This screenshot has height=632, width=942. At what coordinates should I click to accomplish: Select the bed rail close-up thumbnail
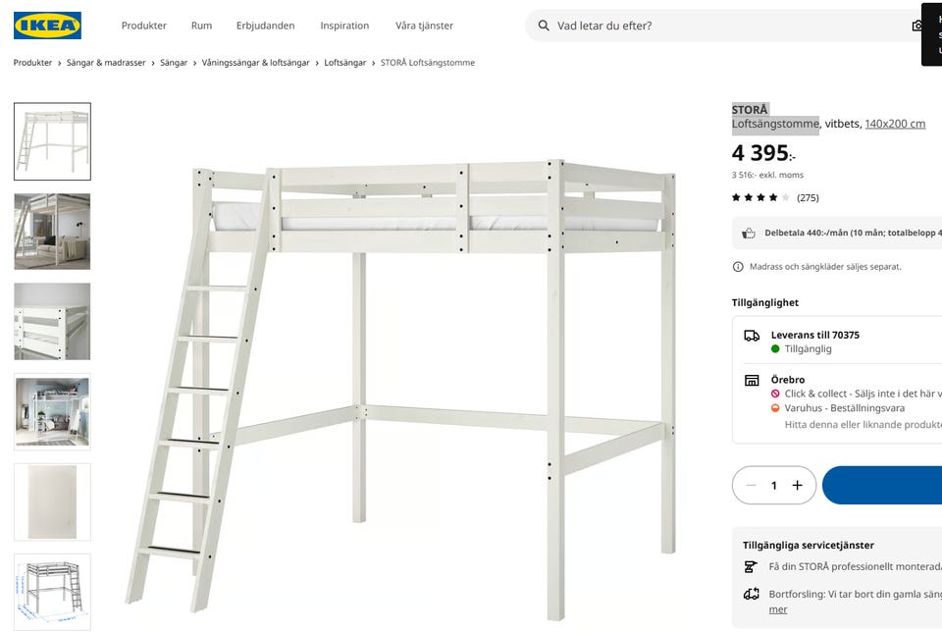point(52,322)
